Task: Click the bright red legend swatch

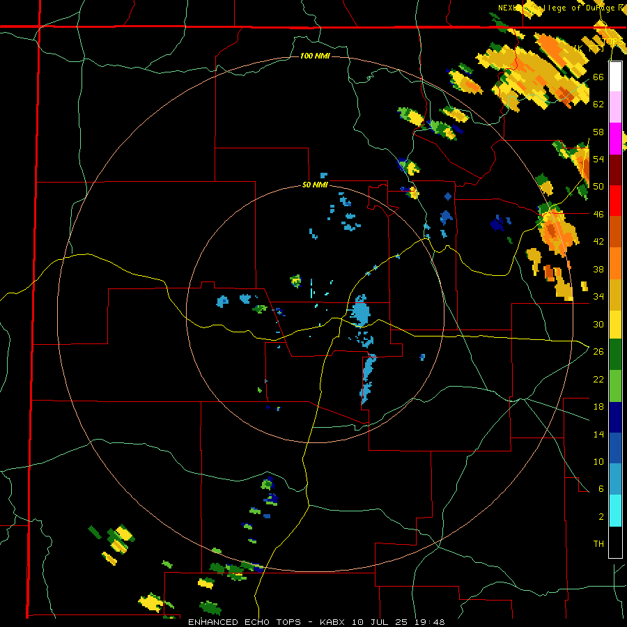Action: pyautogui.click(x=615, y=201)
